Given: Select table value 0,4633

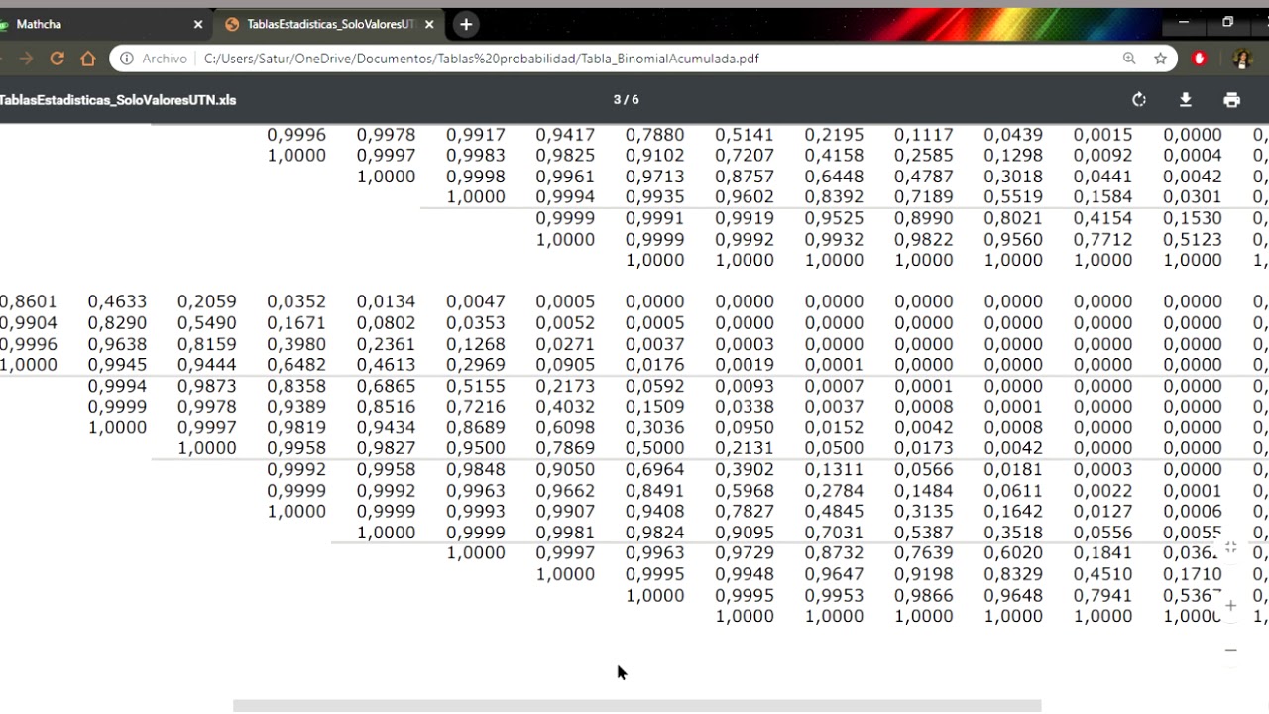Looking at the screenshot, I should click(x=117, y=301).
